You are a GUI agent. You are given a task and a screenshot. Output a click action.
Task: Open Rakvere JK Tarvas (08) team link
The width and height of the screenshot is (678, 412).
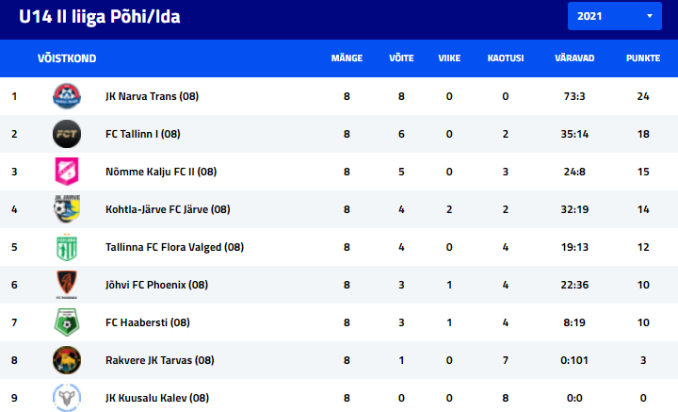point(159,360)
